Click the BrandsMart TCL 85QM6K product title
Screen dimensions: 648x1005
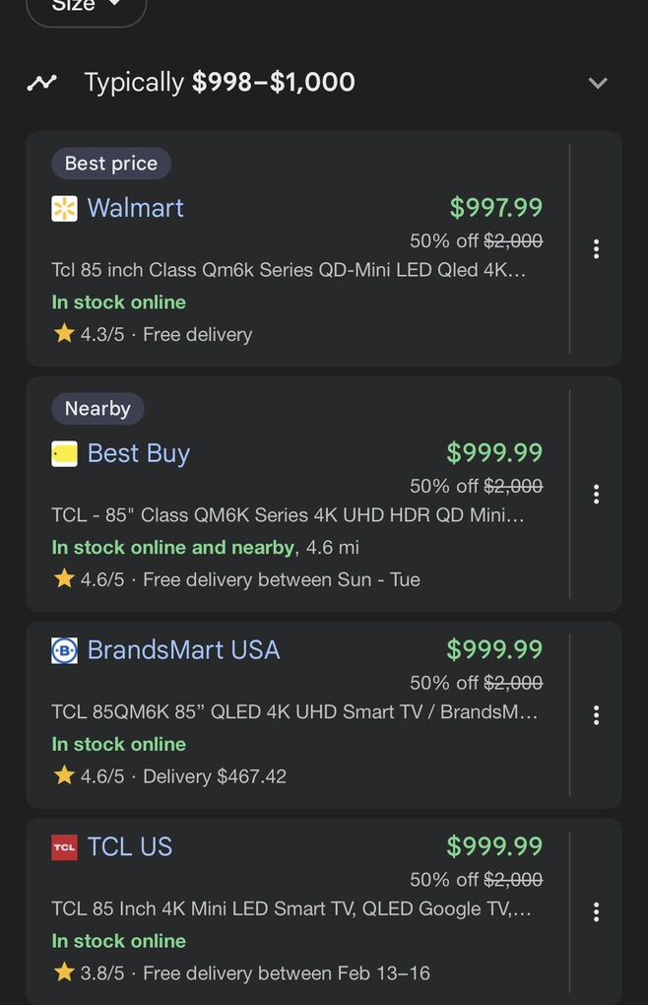coord(294,711)
